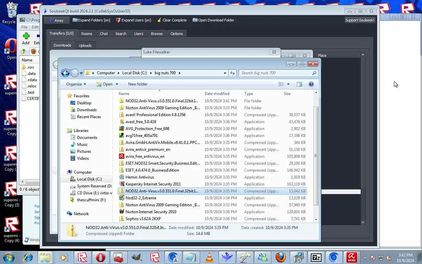
Task: Switch to 7-Zip taskbar icon
Action: point(316,257)
